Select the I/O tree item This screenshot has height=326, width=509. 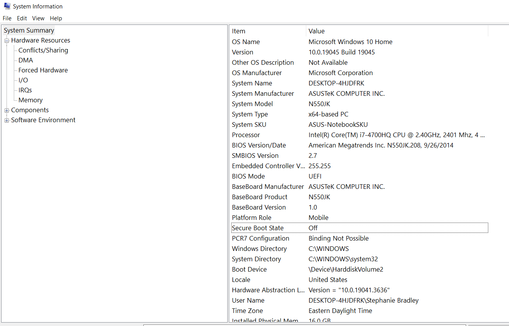[x=23, y=80]
